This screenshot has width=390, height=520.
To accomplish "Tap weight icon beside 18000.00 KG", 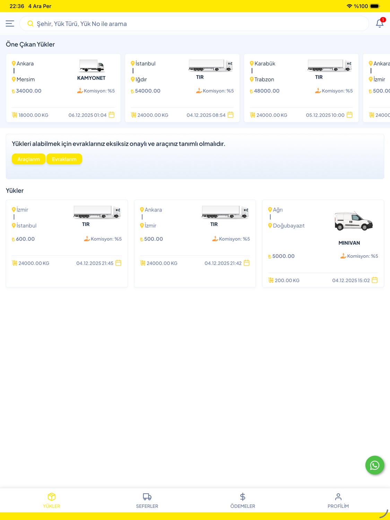I will click(15, 115).
